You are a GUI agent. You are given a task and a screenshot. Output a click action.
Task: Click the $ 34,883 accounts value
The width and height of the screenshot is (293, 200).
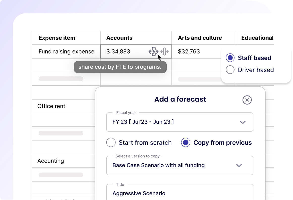tap(118, 52)
